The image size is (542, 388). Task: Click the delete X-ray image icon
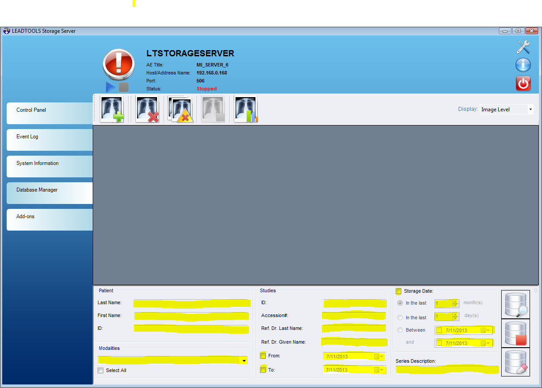(147, 109)
